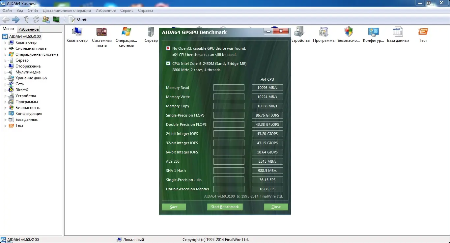Click the red X GPU device checkbox

pos(168,48)
